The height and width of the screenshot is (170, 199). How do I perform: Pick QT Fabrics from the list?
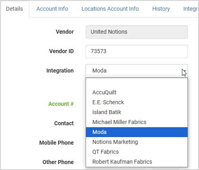137,152
